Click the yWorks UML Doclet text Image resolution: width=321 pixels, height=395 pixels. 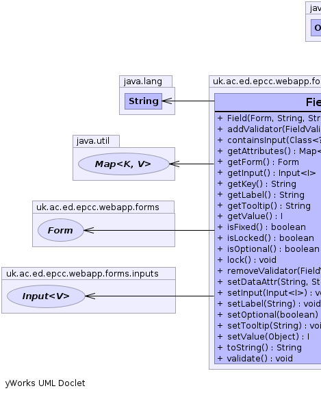(x=45, y=383)
